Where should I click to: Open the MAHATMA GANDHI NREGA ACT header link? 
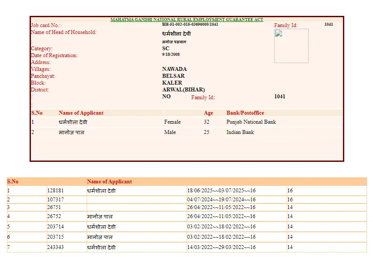tap(186, 19)
